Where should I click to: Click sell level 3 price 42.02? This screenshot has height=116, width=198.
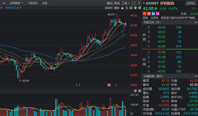(x=161, y=37)
